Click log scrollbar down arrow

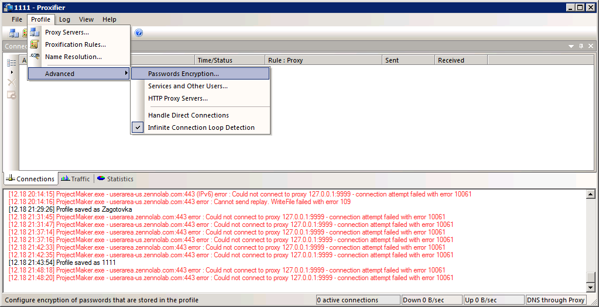591,288
